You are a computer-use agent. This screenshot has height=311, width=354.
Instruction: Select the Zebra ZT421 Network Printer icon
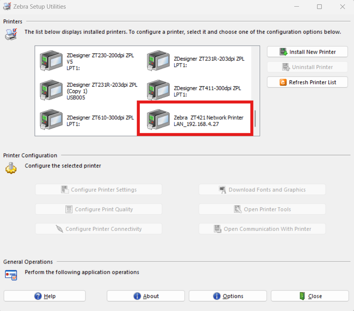(x=158, y=120)
